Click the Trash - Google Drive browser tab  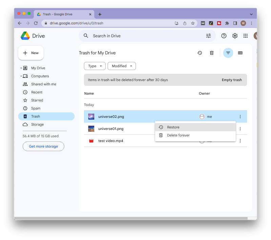point(64,14)
